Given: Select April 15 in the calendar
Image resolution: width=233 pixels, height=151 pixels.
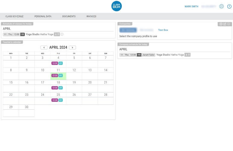Looking at the screenshot, I should [x=11, y=82].
